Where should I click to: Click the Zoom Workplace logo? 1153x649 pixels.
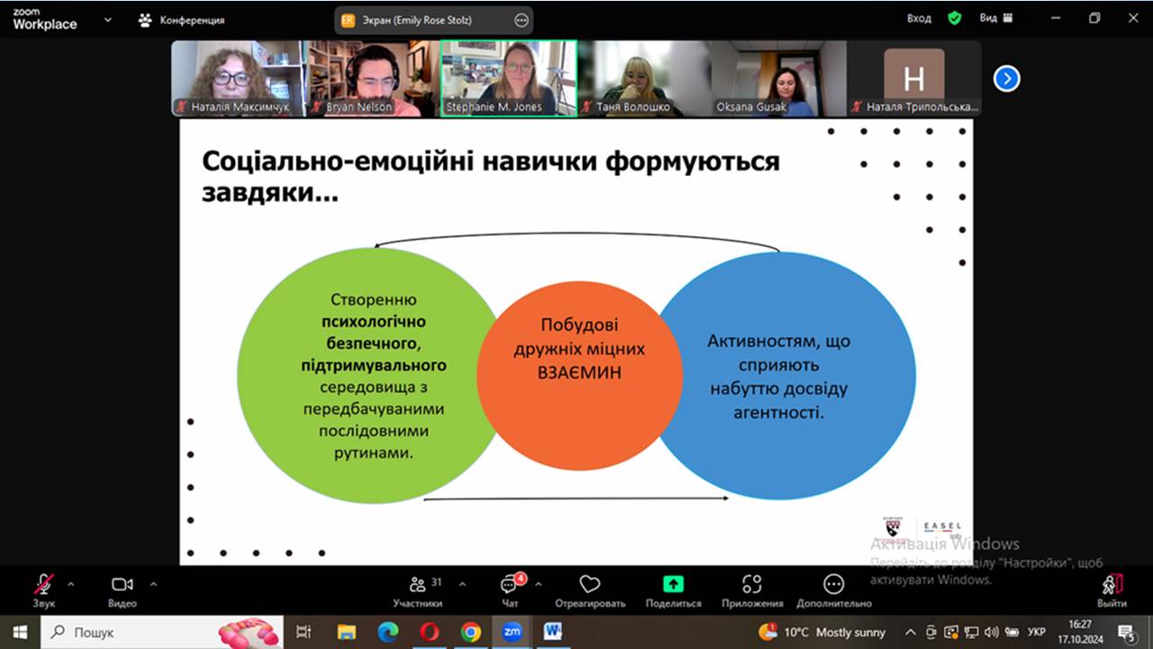click(45, 19)
